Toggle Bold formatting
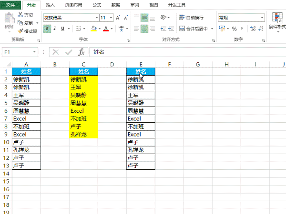This screenshot has height=214, width=286. 47,29
